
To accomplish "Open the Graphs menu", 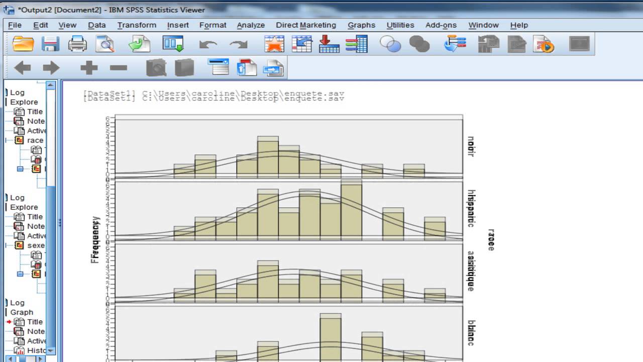I will [x=361, y=25].
